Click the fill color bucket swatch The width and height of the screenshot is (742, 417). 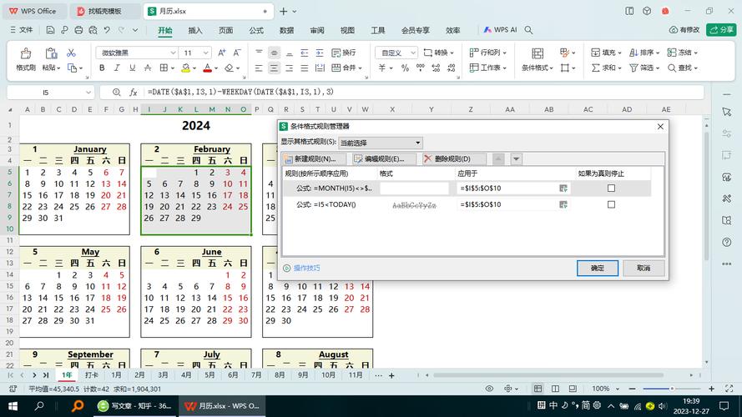click(185, 68)
